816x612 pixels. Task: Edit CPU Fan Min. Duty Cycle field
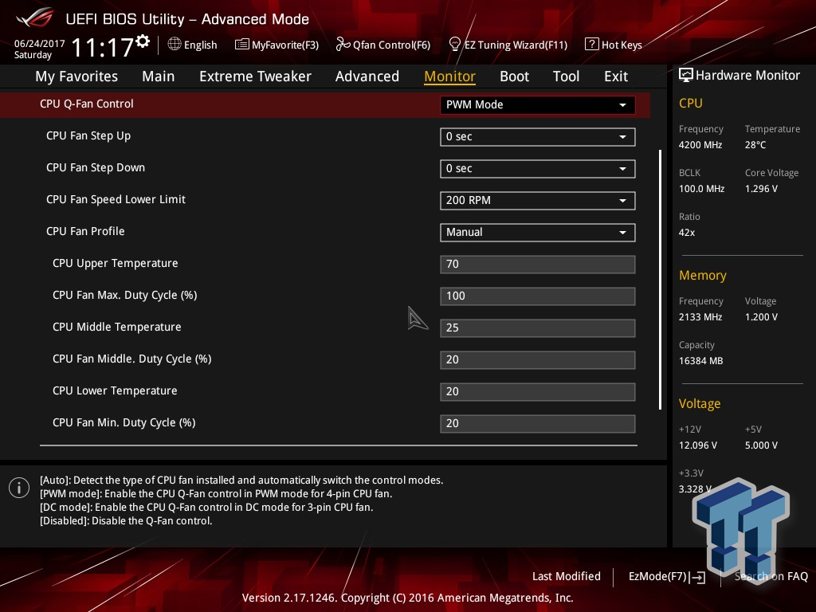(538, 424)
